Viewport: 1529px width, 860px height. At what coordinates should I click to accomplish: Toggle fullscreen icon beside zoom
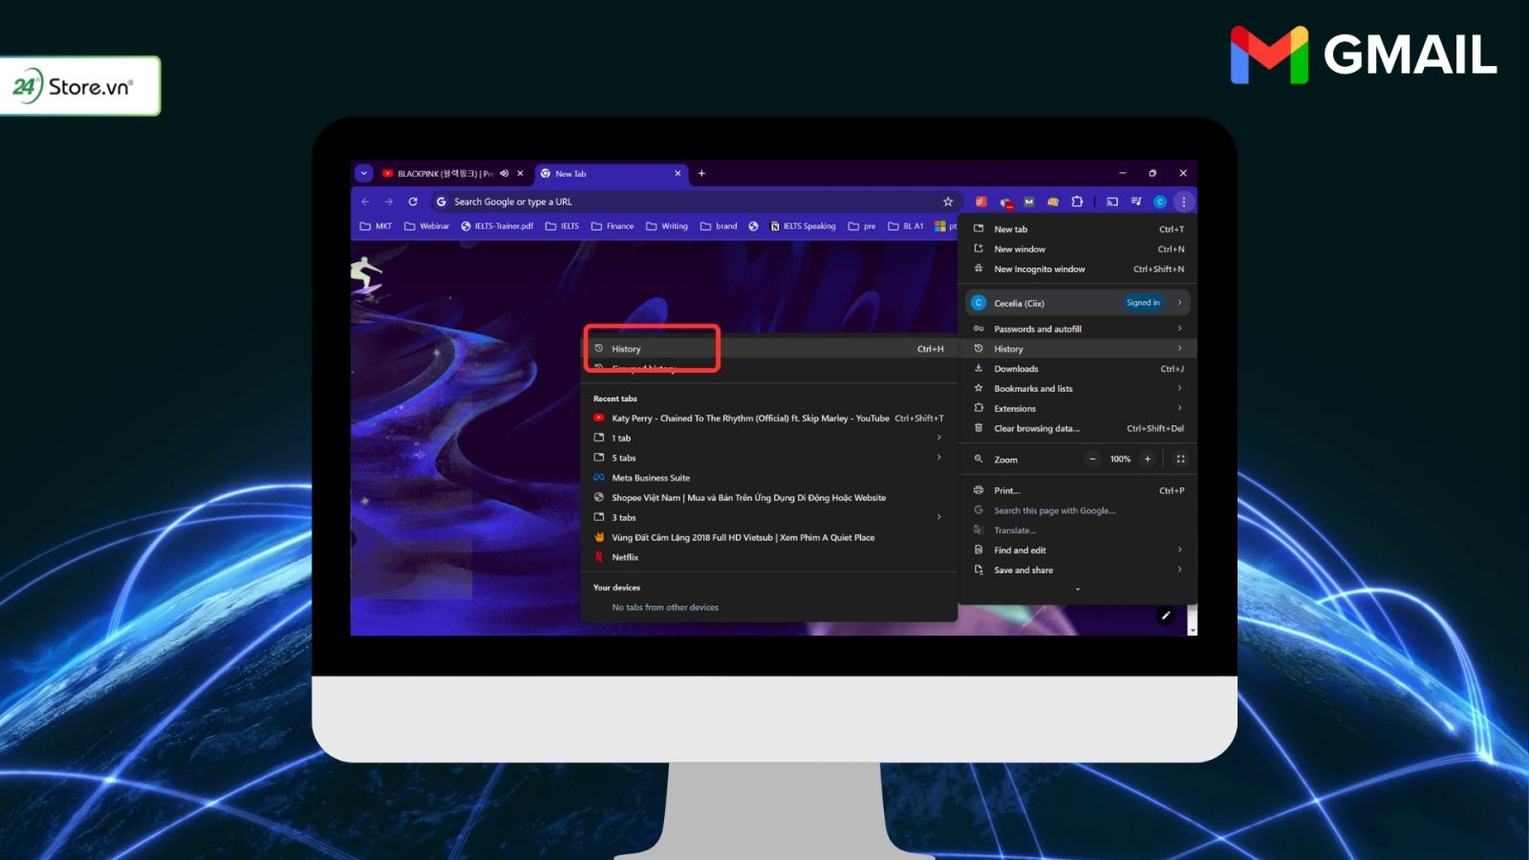tap(1180, 460)
